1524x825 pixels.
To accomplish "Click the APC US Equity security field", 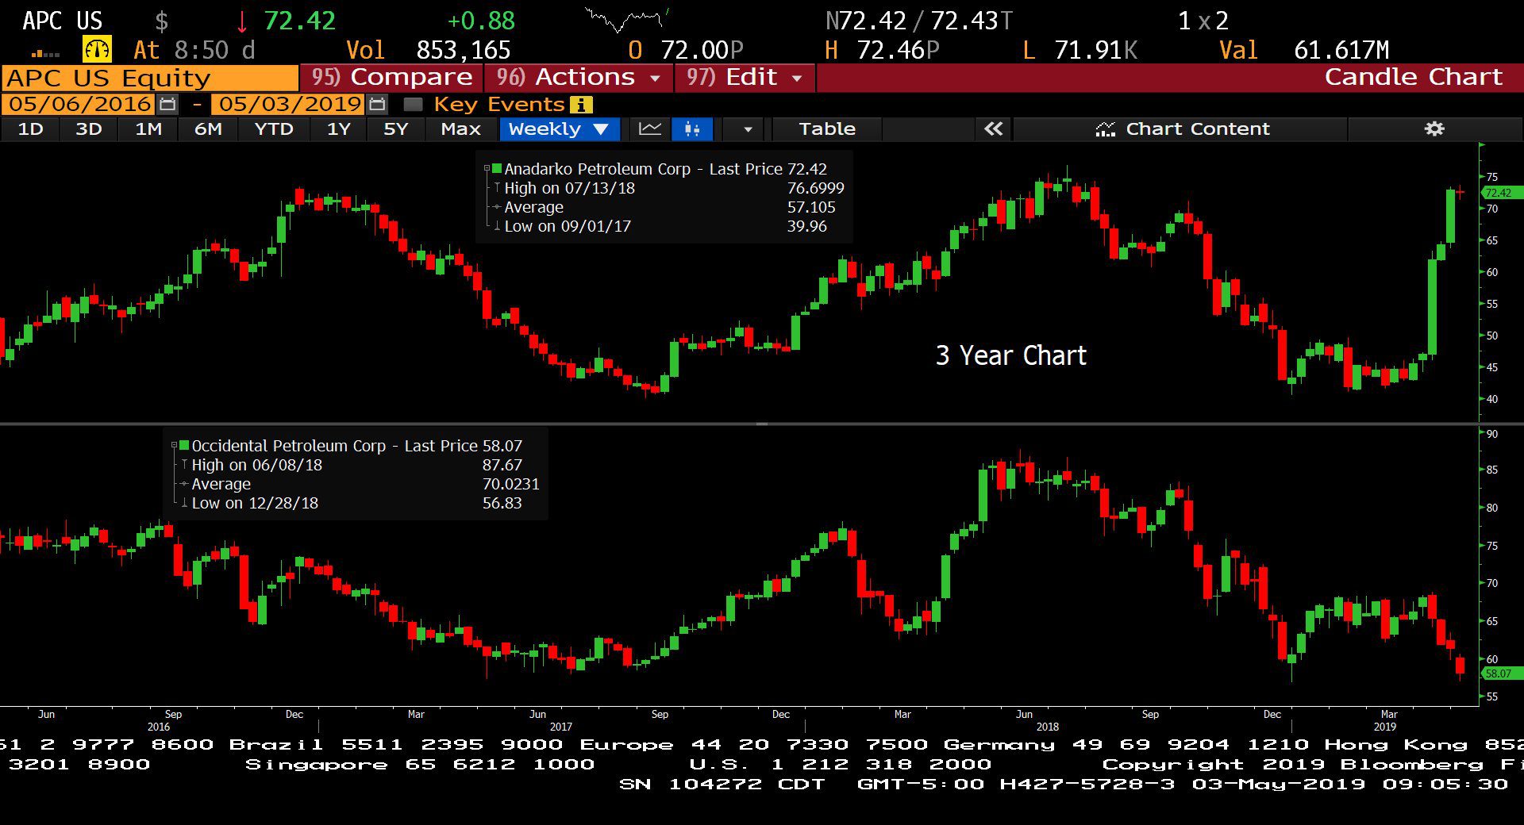I will (x=150, y=78).
